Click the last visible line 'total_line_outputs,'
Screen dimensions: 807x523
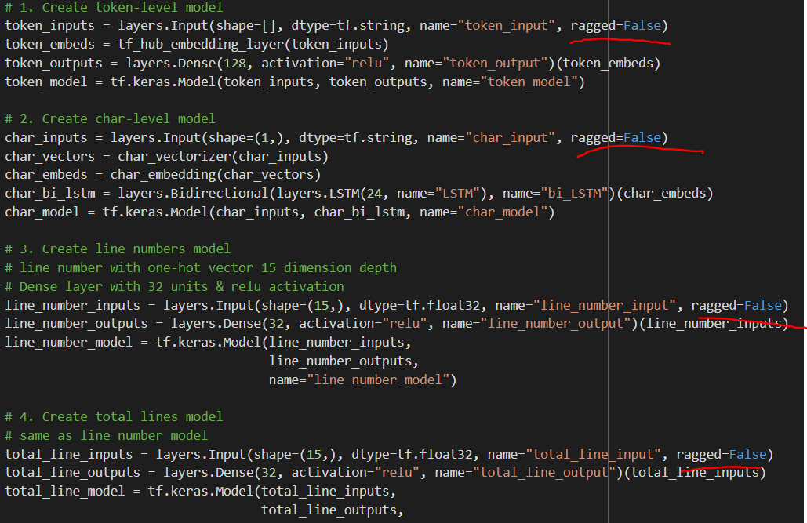(333, 510)
